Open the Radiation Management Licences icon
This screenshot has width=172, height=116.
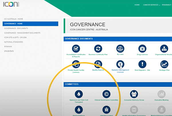pyautogui.click(x=120, y=64)
